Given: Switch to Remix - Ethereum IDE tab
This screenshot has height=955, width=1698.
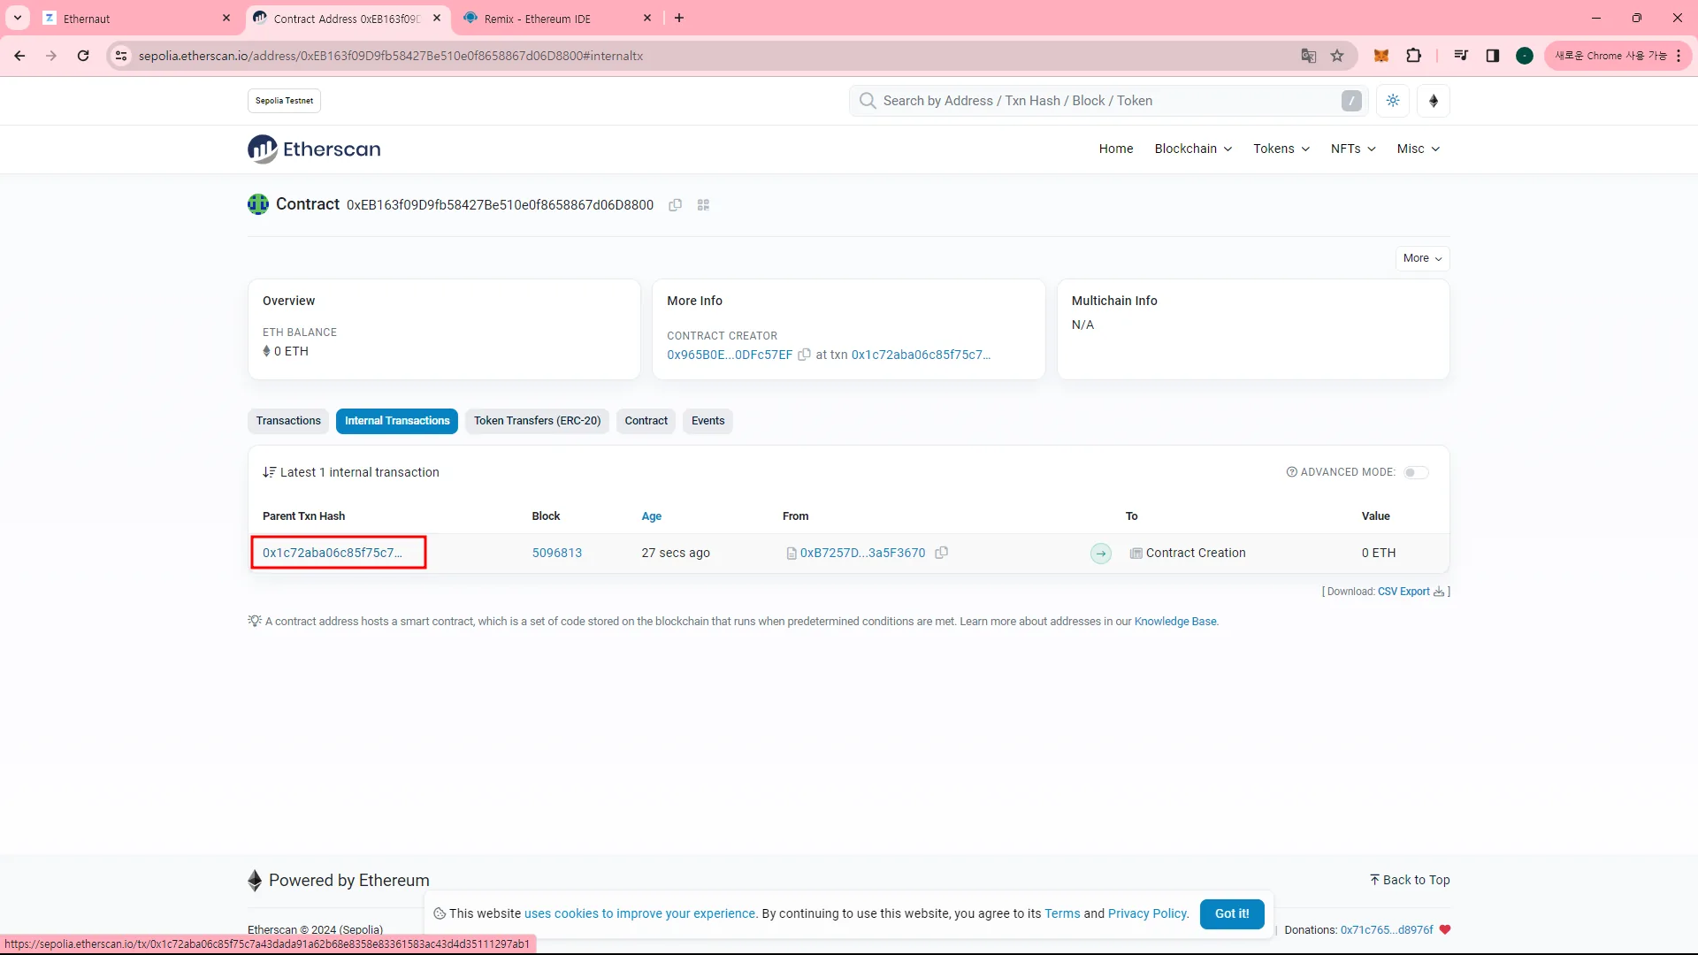Looking at the screenshot, I should pos(557,18).
